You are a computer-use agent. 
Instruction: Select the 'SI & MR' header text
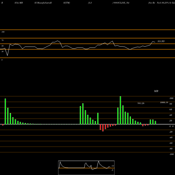point(19,3)
